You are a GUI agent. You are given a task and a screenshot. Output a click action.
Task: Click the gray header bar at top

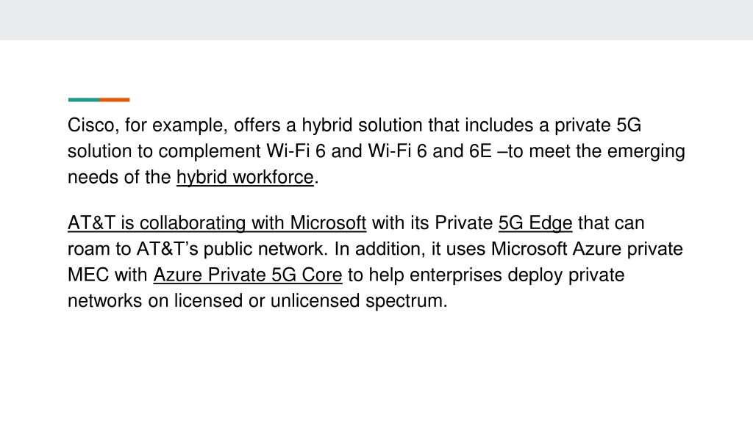pos(376,20)
